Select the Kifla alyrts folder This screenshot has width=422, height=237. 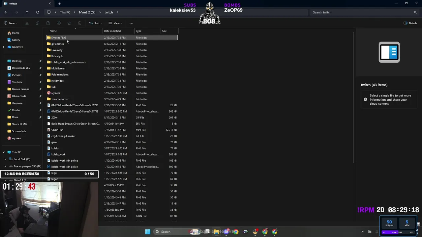point(112,56)
